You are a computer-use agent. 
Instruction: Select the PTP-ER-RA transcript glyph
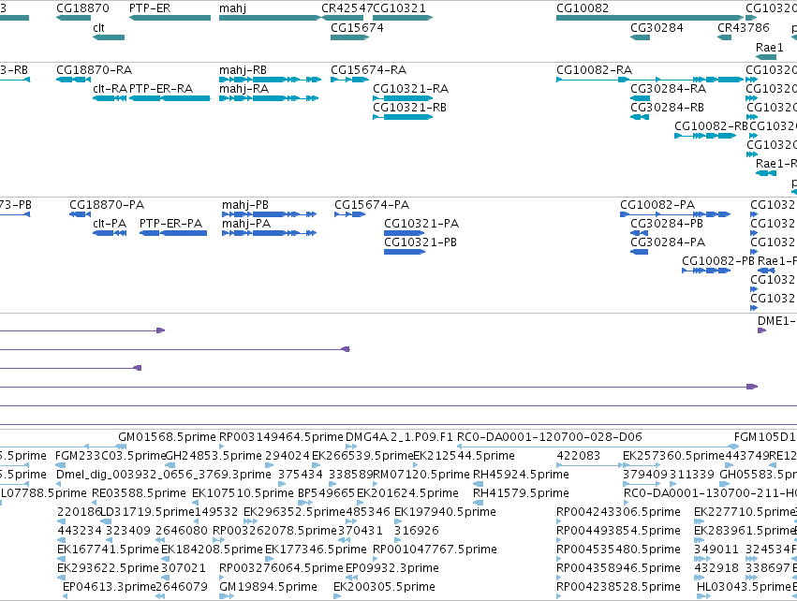tap(170, 98)
